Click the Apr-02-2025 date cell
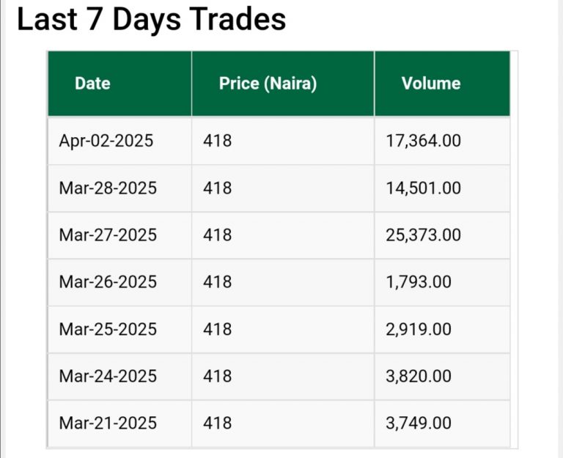Screen dimensions: 563x458 point(106,141)
